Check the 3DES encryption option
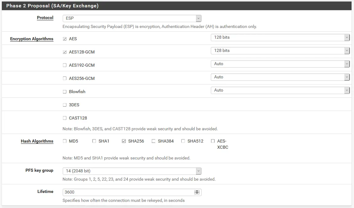Screen dimensions: 354x208 [x=65, y=105]
